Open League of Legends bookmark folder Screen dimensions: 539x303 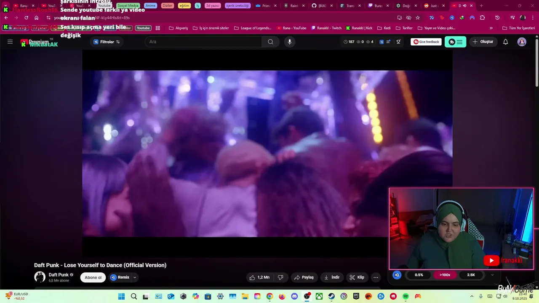tap(253, 28)
